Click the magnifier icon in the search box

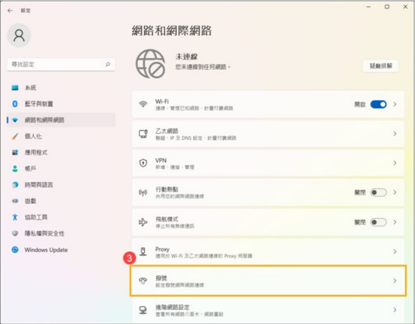click(x=108, y=64)
